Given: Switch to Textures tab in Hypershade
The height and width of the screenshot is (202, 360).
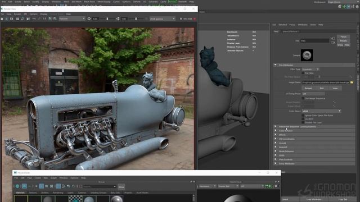Looking at the screenshot, I should (33, 193).
